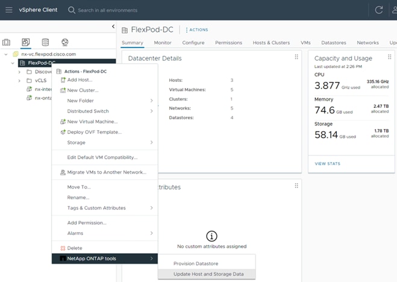Switch to Networking inventory view icon
Screen dimensions: 397x282
(x=64, y=42)
